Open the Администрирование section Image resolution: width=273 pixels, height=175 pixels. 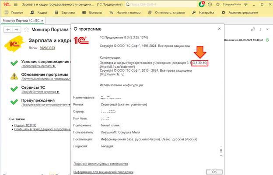pyautogui.click(x=240, y=13)
